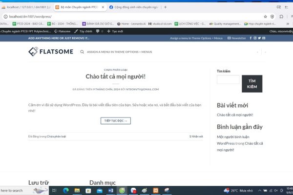Open the Instagram icon in the top bar
Image resolution: width=293 pixels, height=195 pixels.
(x=255, y=38)
